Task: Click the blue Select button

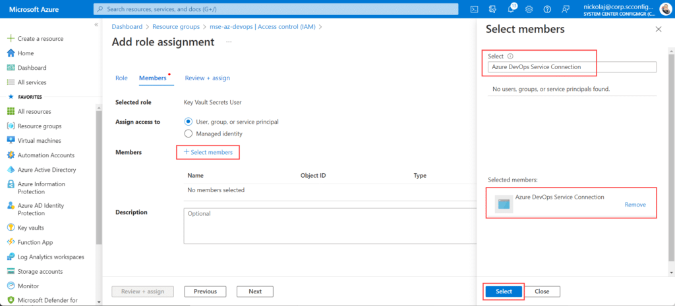Action: pyautogui.click(x=504, y=292)
